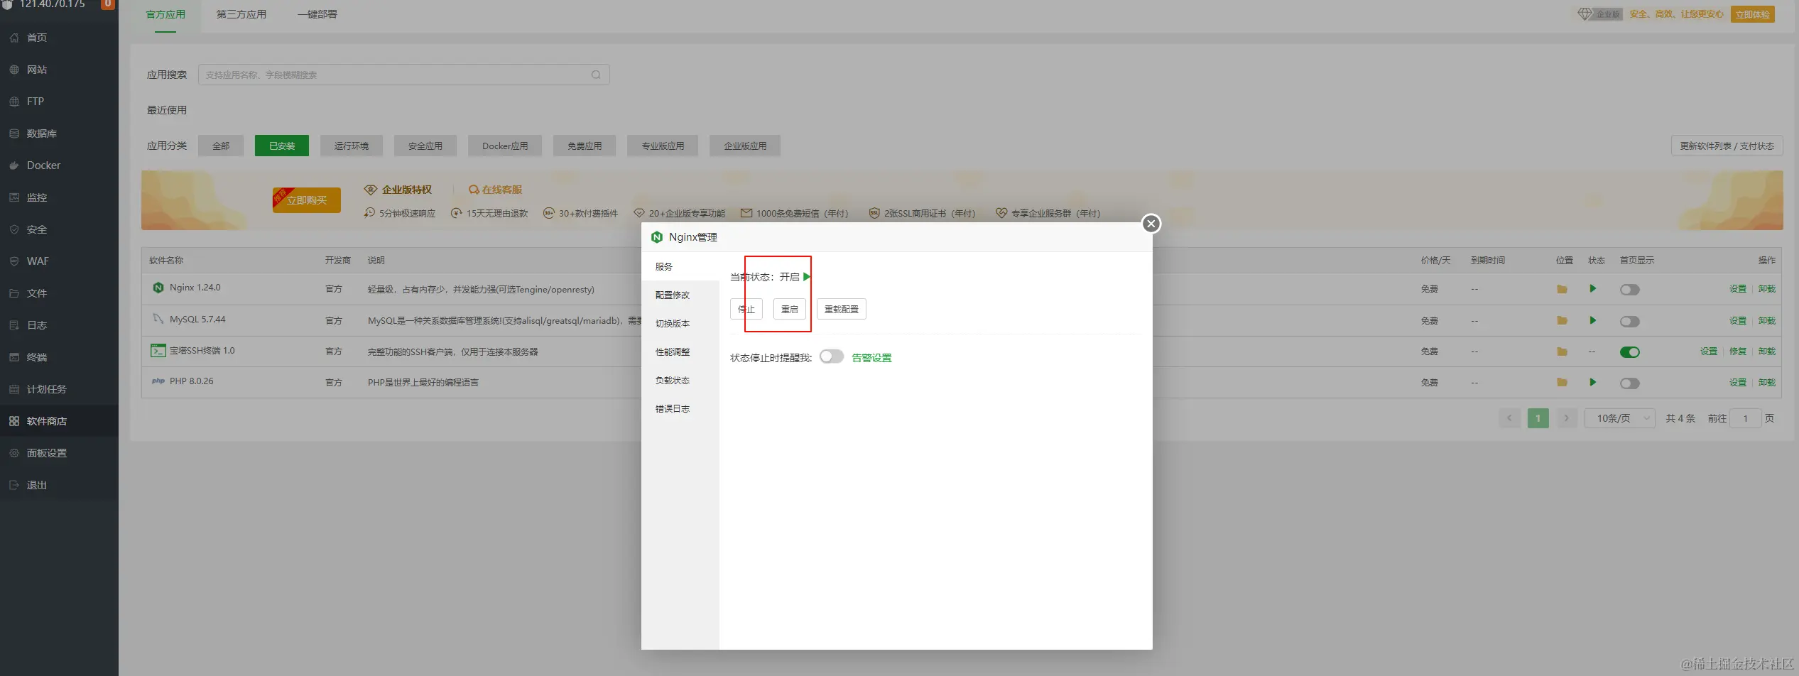Switch to 第三方应用 tab
This screenshot has width=1799, height=676.
(x=241, y=15)
